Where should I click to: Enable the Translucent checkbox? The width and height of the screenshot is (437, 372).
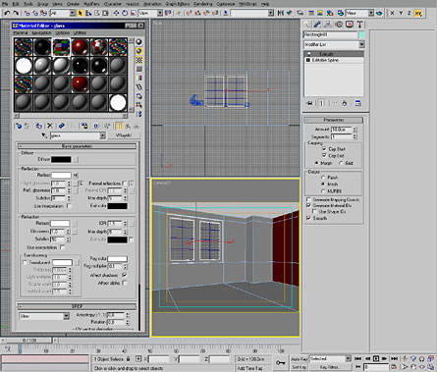[25, 262]
